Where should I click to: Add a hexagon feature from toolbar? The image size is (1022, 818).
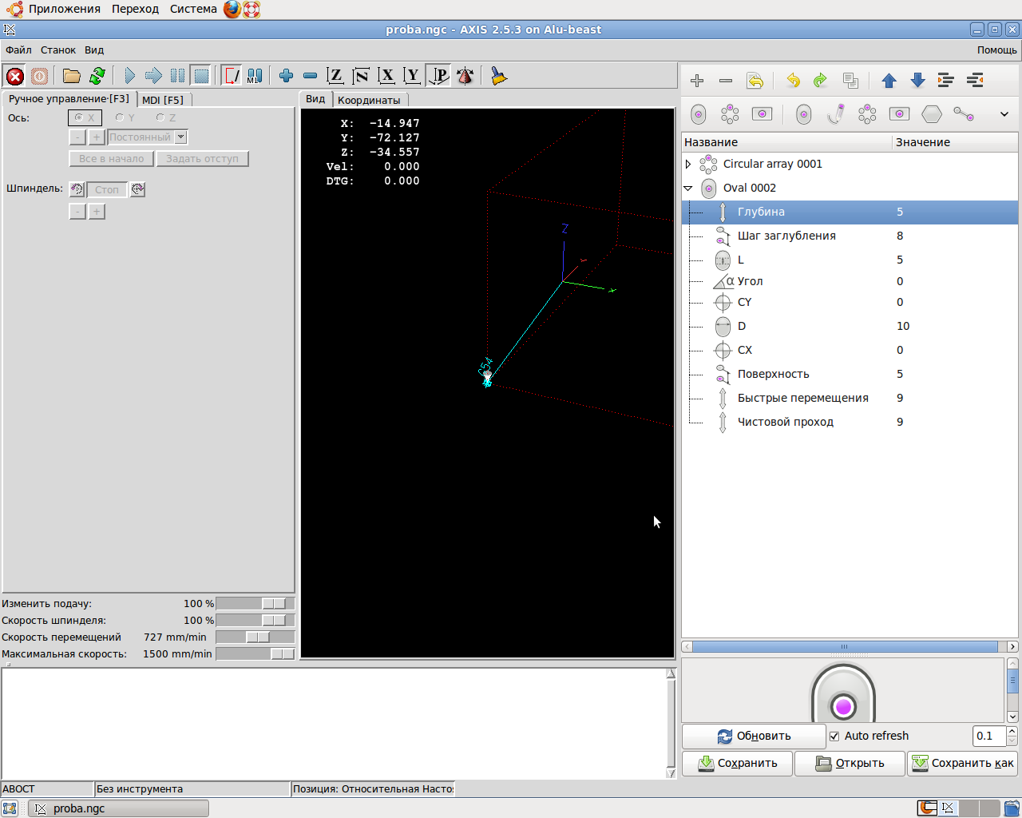[x=932, y=114]
